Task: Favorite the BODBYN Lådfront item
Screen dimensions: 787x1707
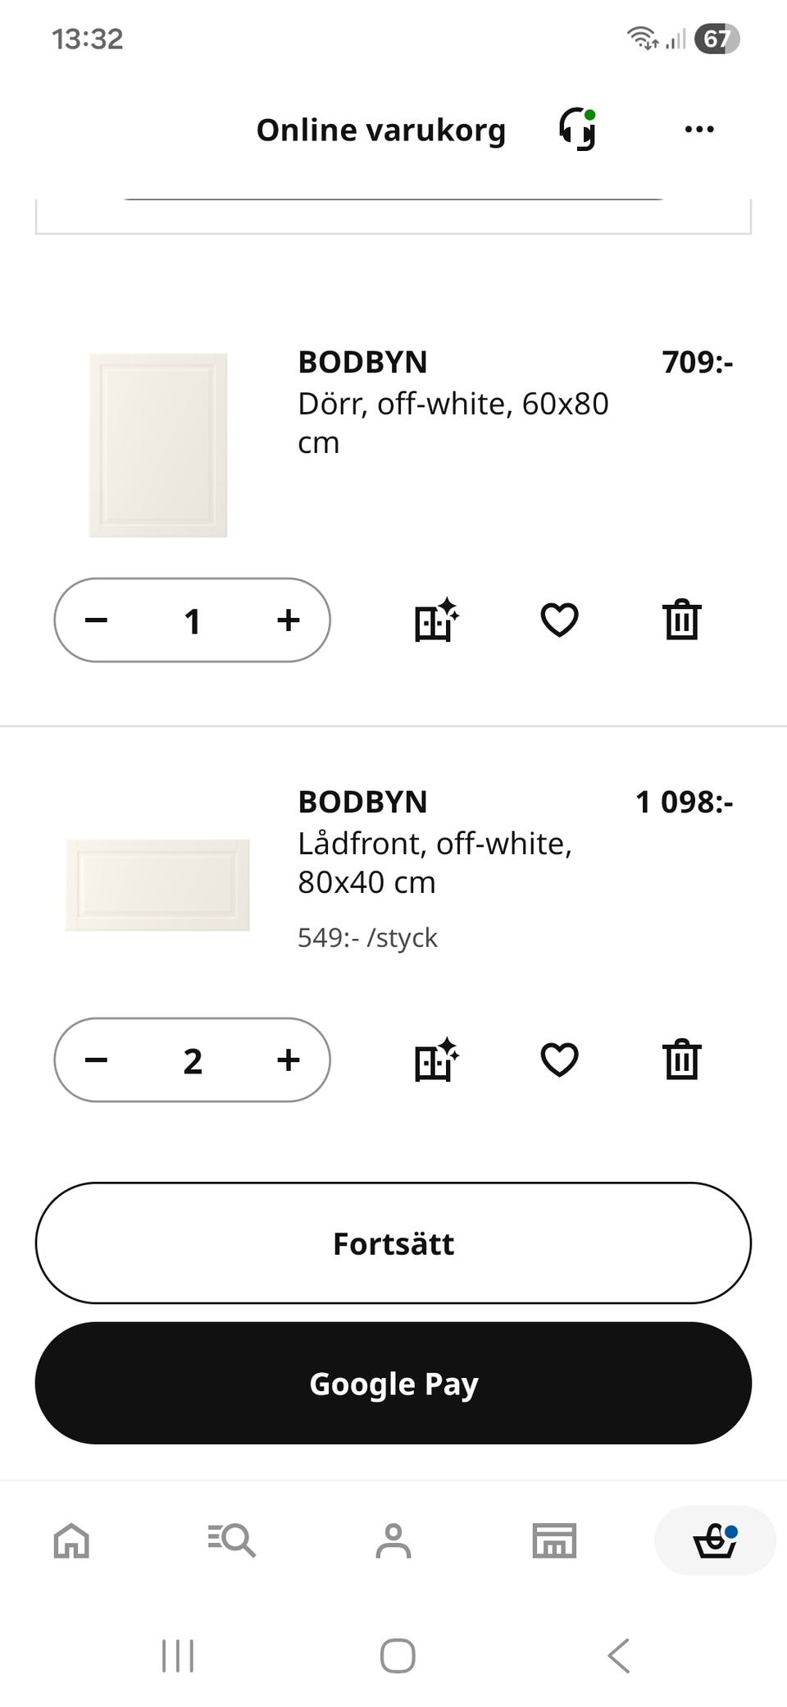Action: pyautogui.click(x=559, y=1059)
